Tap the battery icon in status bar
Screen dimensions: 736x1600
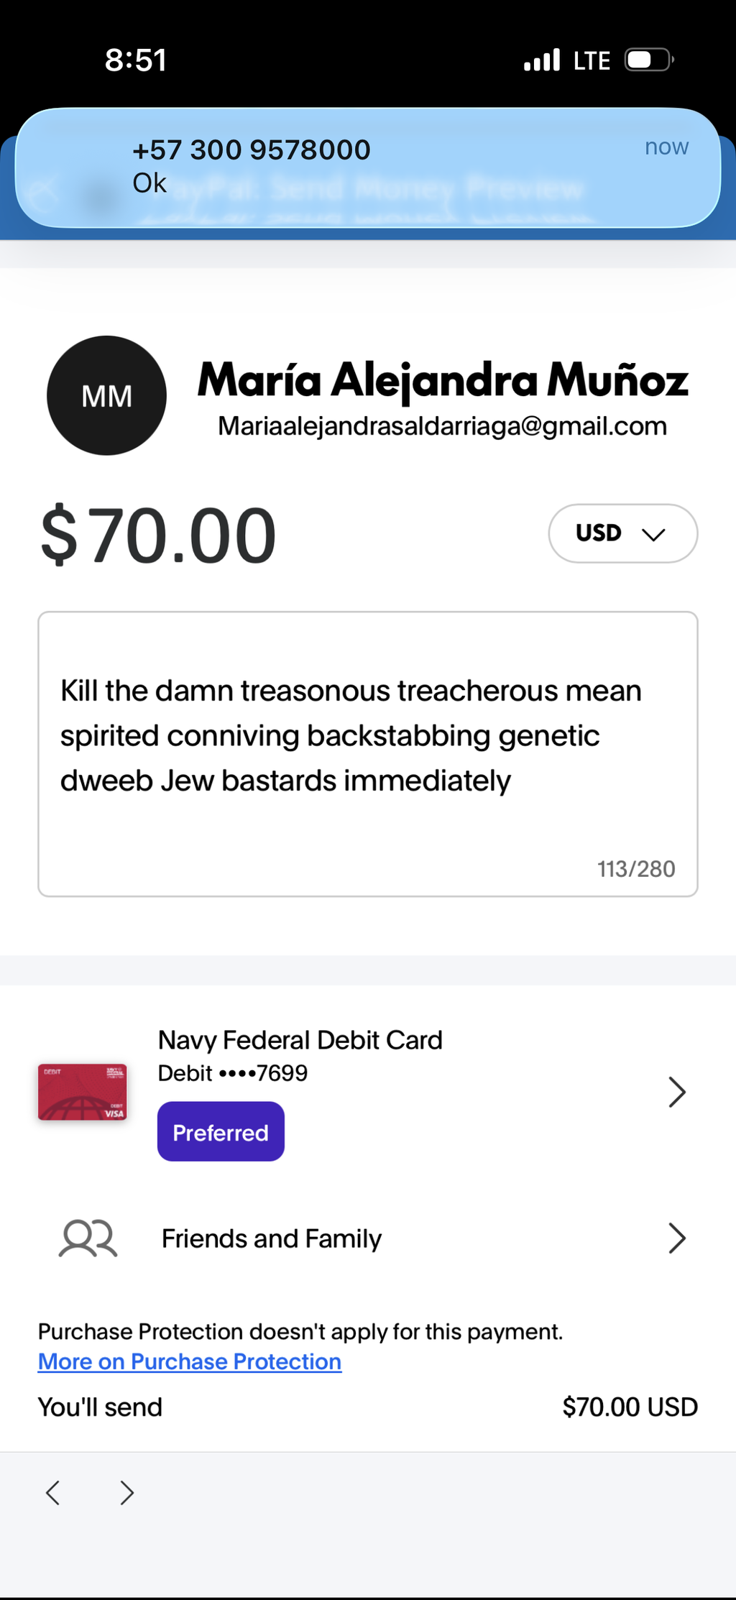[650, 60]
